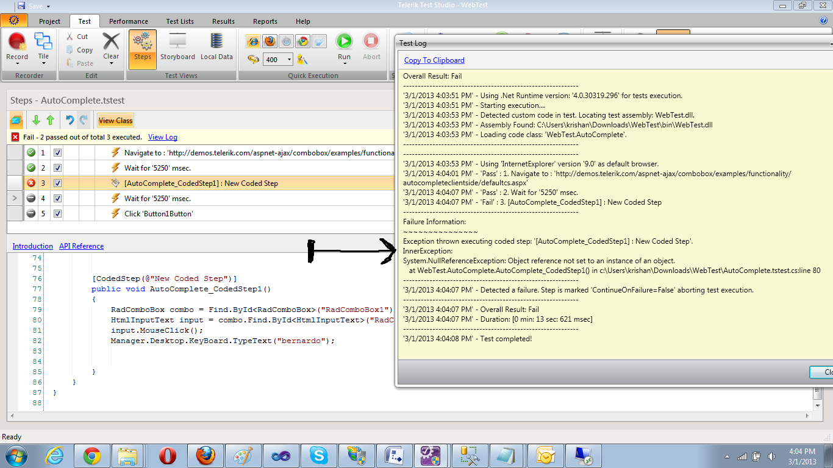
Task: Open the 400 delay dropdown
Action: pyautogui.click(x=289, y=60)
